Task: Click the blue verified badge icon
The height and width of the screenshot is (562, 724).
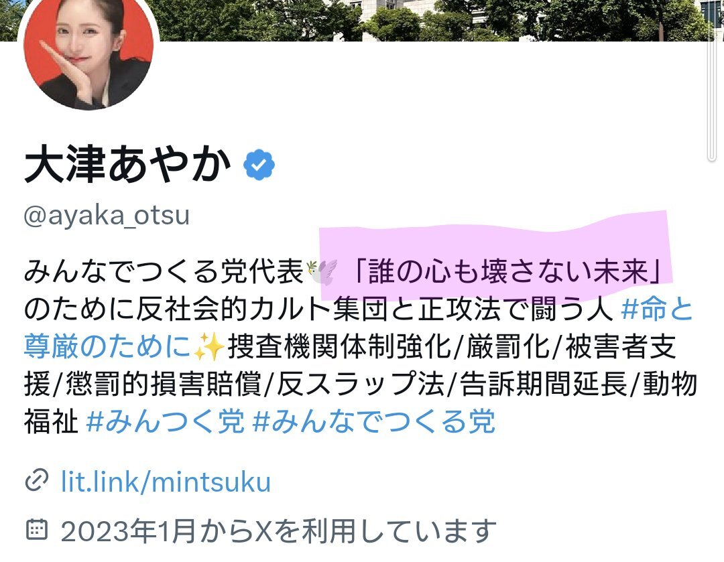Action: (x=259, y=165)
